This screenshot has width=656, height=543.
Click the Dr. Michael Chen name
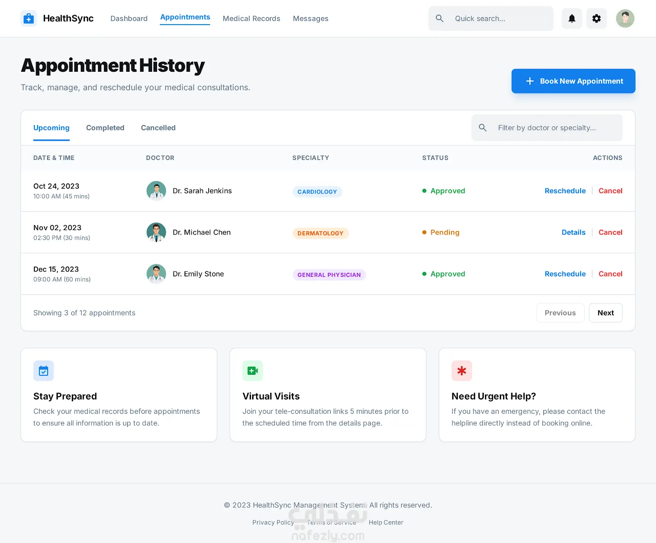point(202,233)
